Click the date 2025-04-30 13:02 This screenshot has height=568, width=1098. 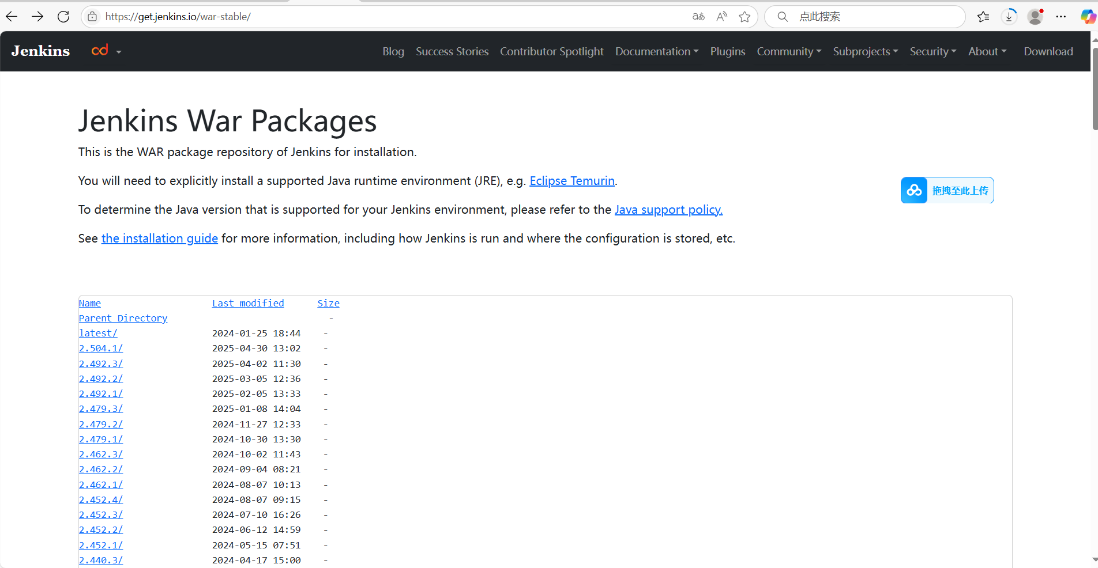(256, 348)
